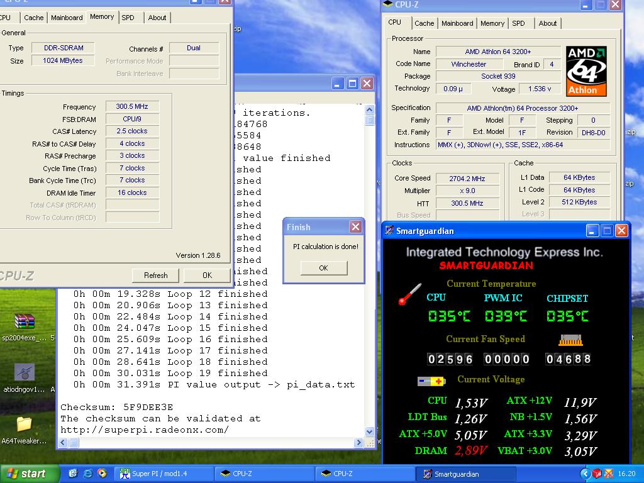644x483 pixels.
Task: Click the CAS# Latency value 2.5 clocks
Action: point(132,131)
